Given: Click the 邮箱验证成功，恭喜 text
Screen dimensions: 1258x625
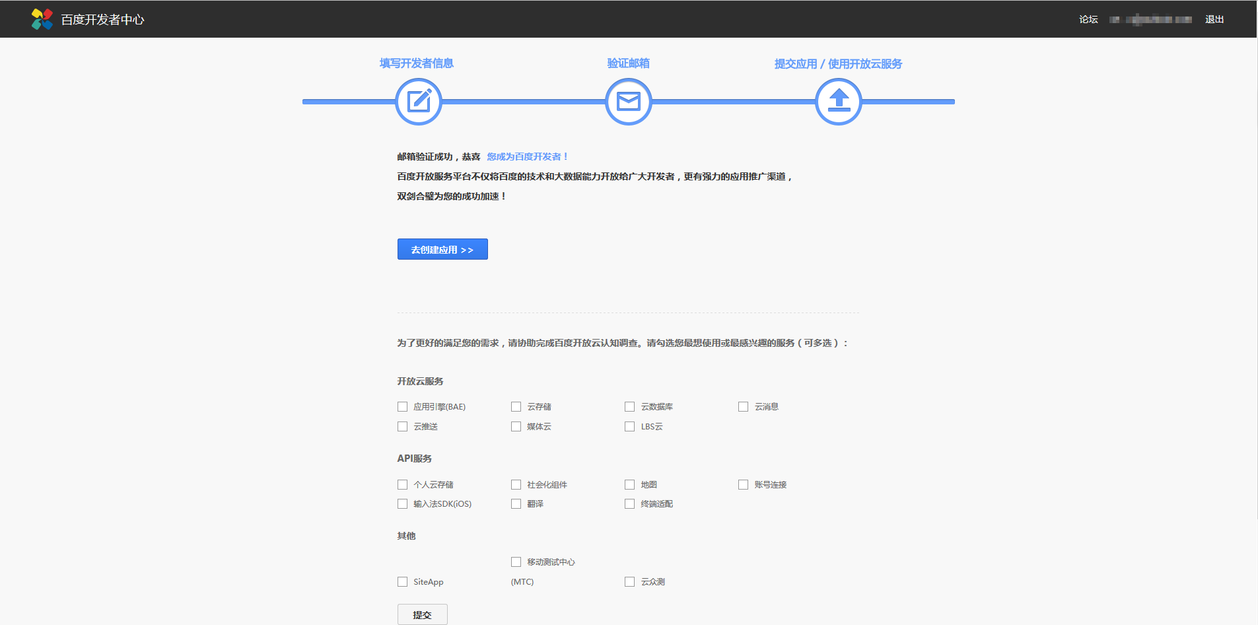Looking at the screenshot, I should (439, 157).
